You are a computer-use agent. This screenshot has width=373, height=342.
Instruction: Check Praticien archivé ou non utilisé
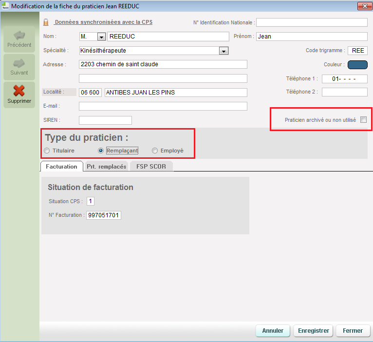point(363,120)
